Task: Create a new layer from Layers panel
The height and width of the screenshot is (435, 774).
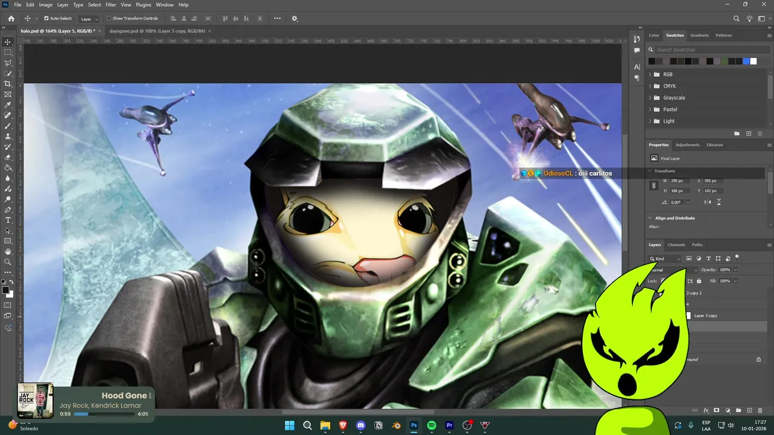Action: click(749, 411)
